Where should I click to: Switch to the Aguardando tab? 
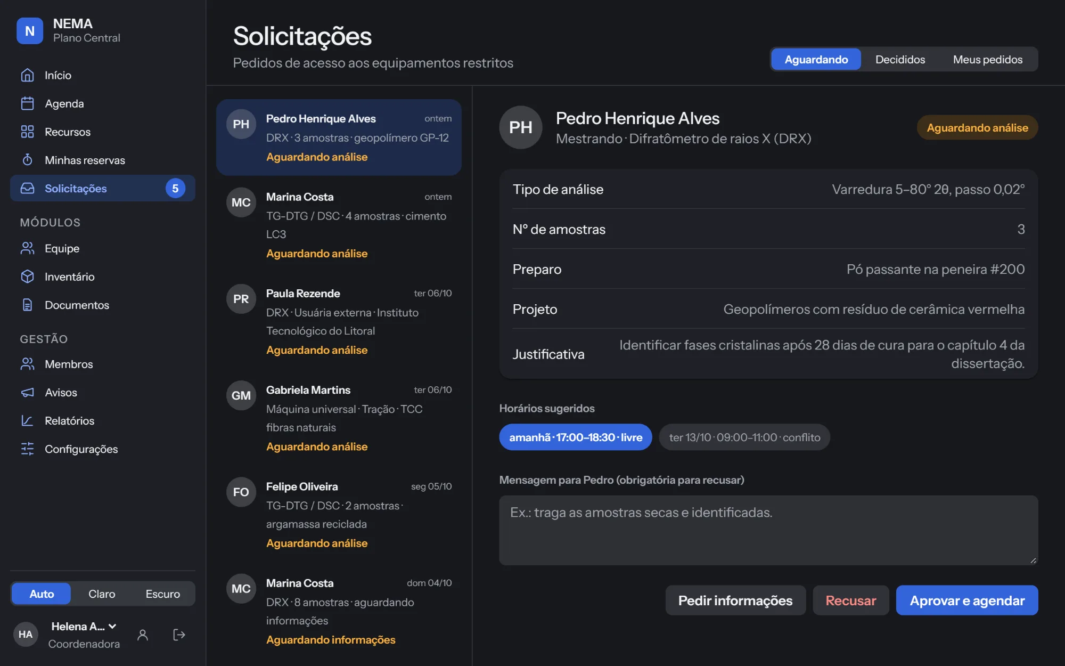(x=816, y=59)
